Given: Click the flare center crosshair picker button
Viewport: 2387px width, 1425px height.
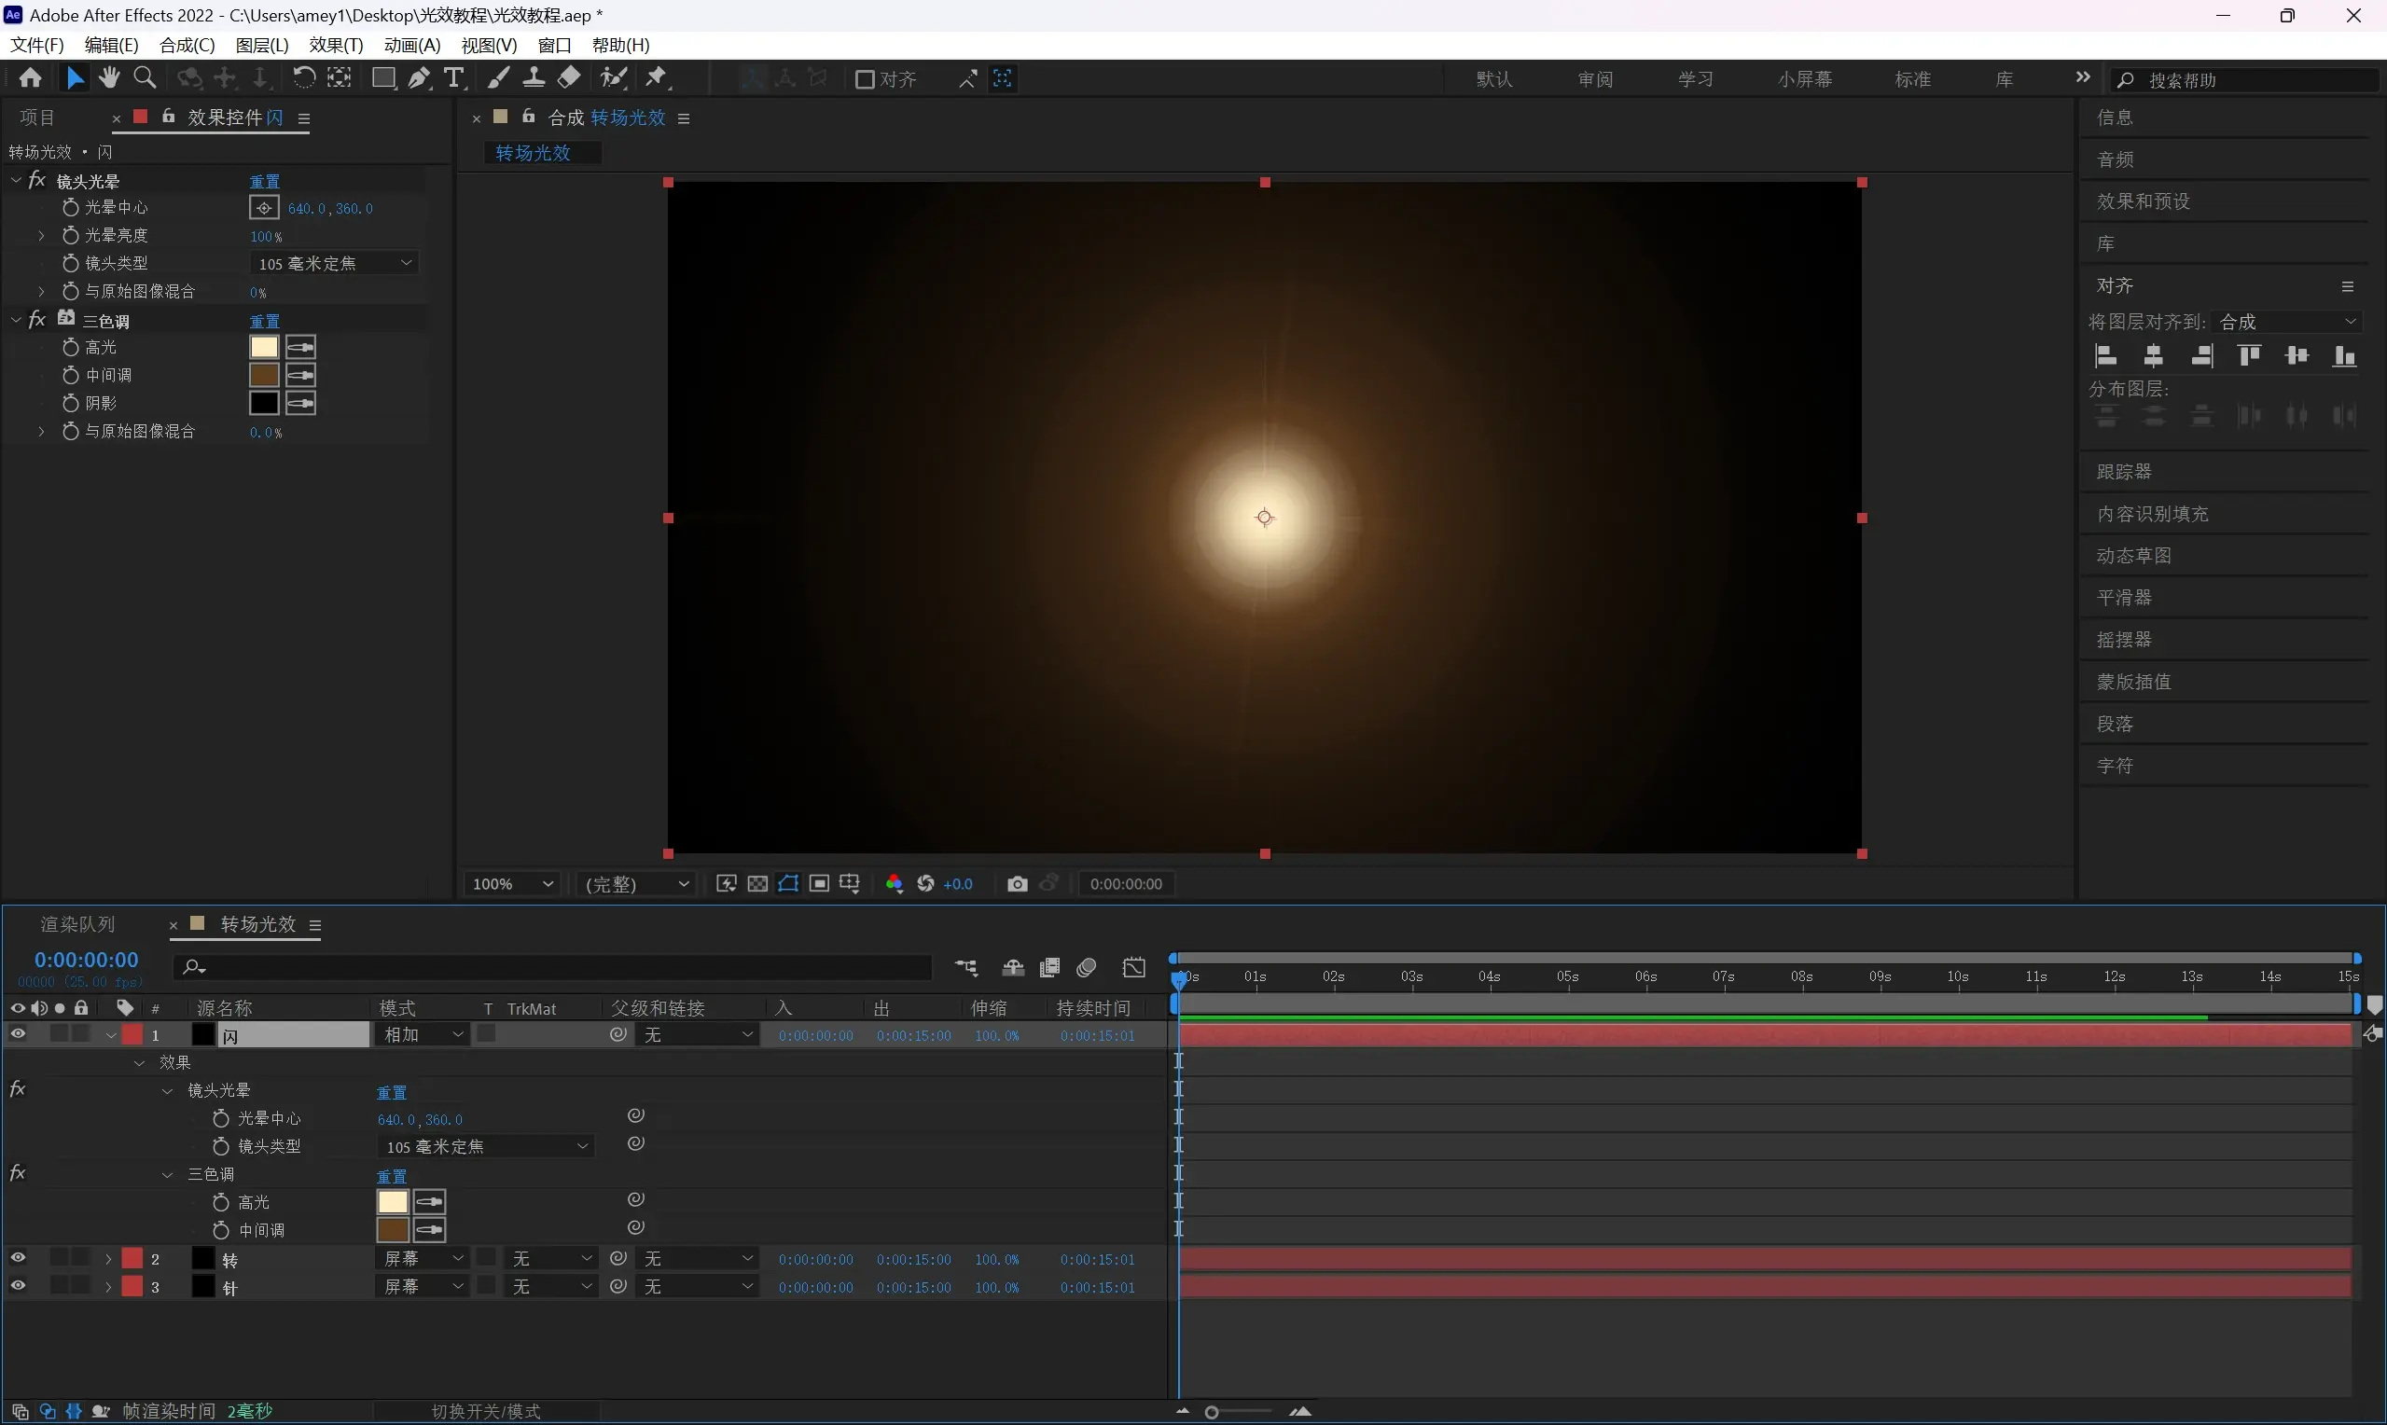Looking at the screenshot, I should (x=264, y=208).
